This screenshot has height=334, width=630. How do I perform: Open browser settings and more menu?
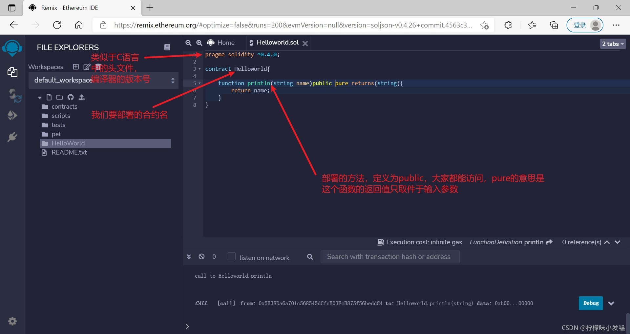(x=616, y=25)
